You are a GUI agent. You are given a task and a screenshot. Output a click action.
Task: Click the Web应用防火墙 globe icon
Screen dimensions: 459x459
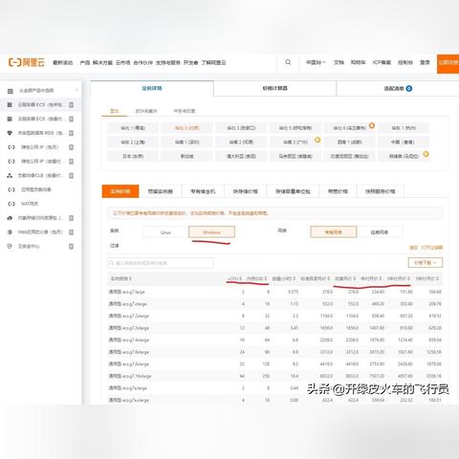click(x=10, y=232)
